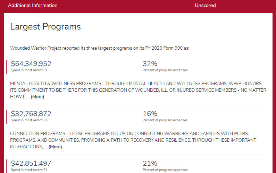Select the 16% program expenses figure
Screen dimensions: 276x173
tap(150, 114)
